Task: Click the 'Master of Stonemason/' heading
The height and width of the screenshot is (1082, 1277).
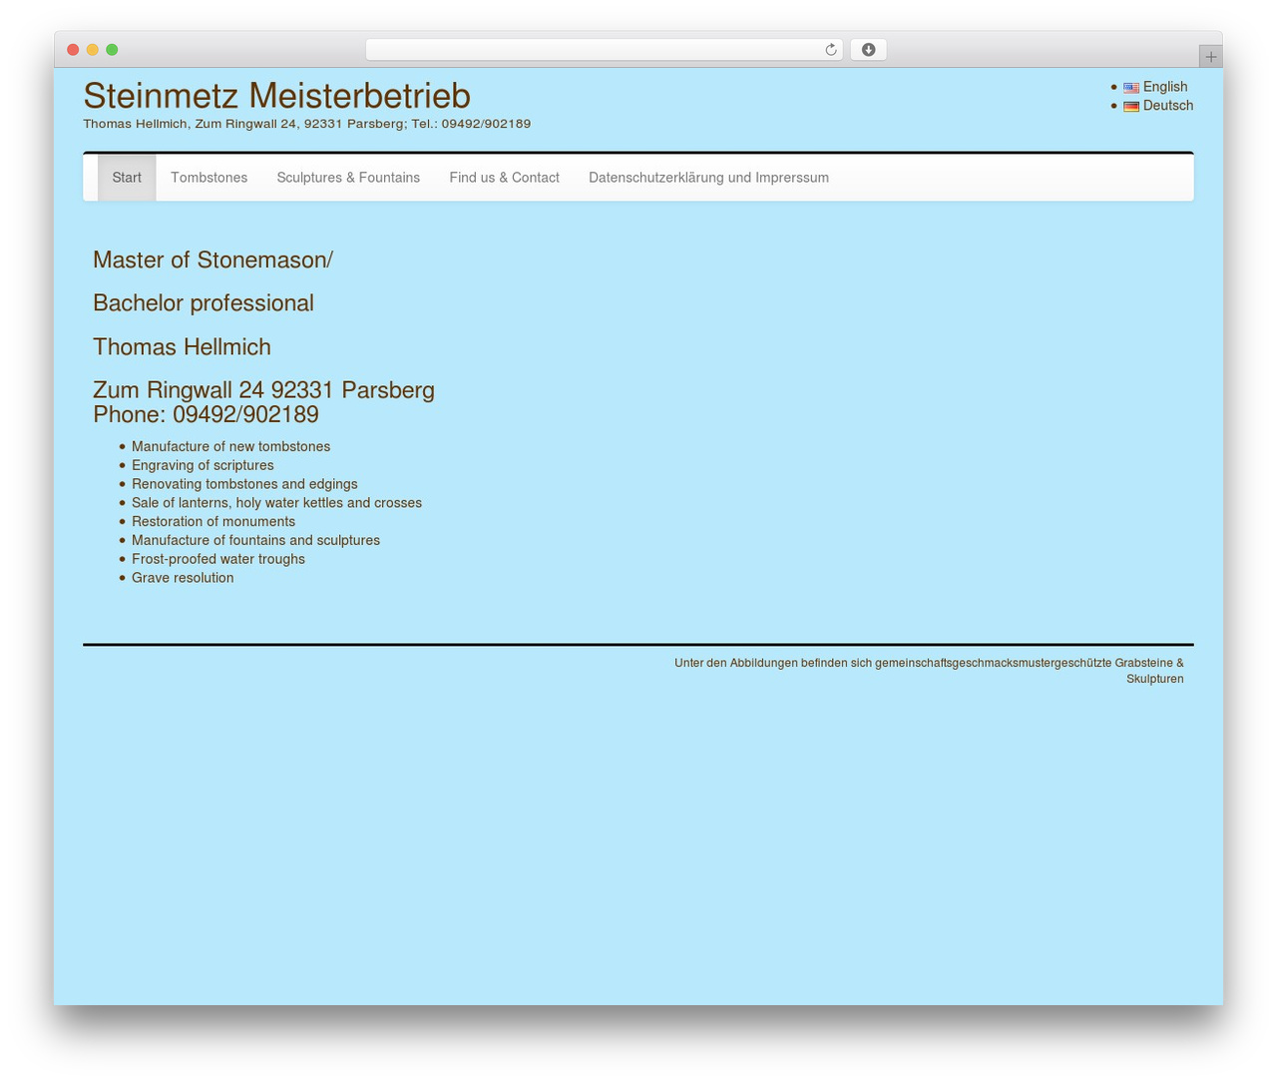Action: click(213, 260)
